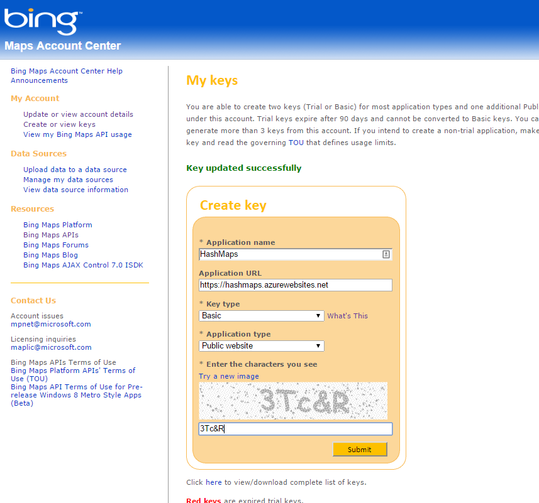Image resolution: width=539 pixels, height=503 pixels.
Task: Click the Resources section heading
Action: 32,209
